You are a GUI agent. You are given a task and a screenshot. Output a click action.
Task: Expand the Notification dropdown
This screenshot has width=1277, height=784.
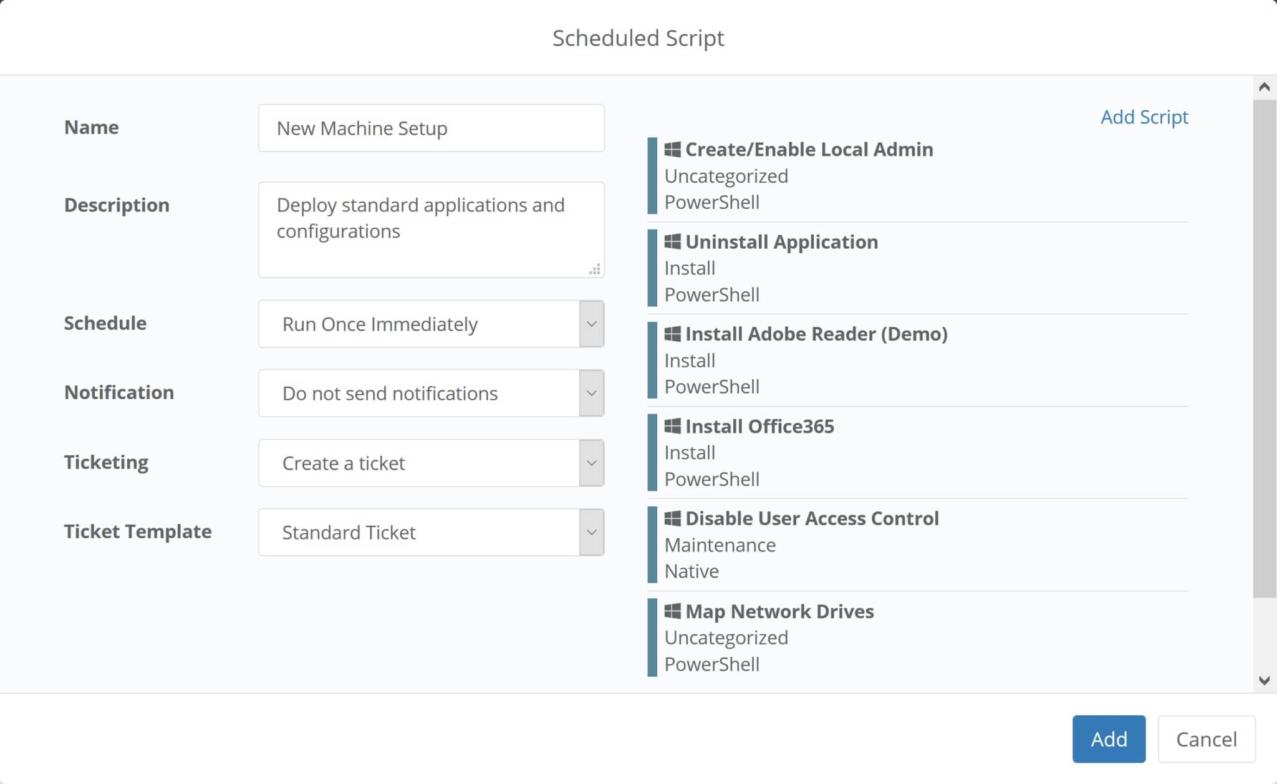[591, 393]
